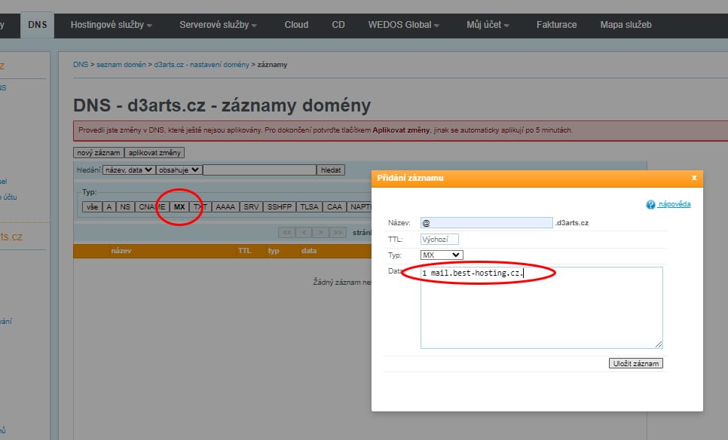Click the aplikovat změny button
Image resolution: width=728 pixels, height=440 pixels.
154,153
